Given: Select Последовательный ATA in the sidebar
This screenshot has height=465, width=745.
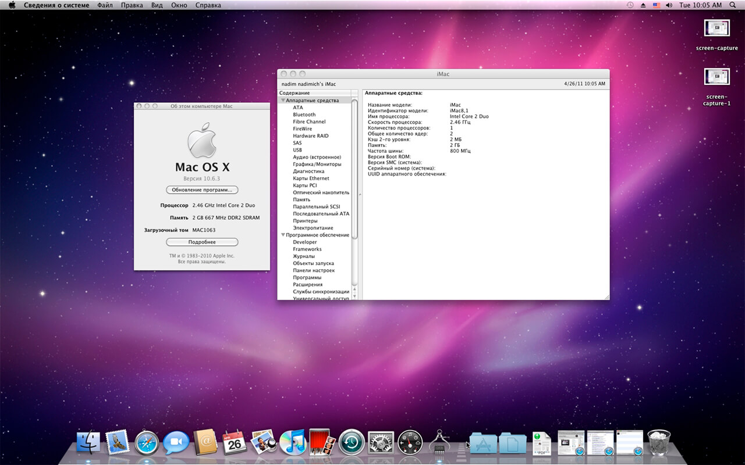Looking at the screenshot, I should click(321, 214).
